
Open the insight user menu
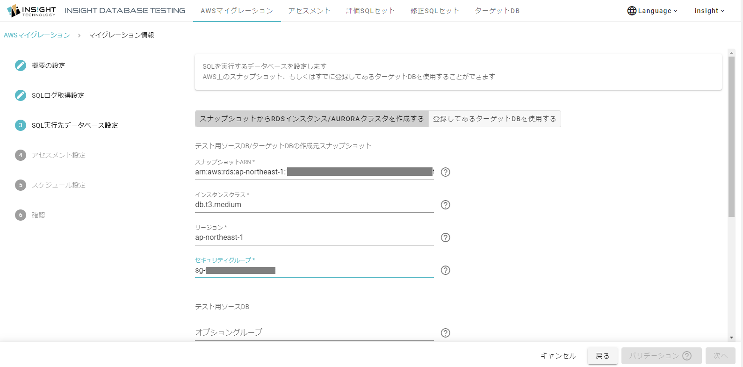click(x=709, y=11)
